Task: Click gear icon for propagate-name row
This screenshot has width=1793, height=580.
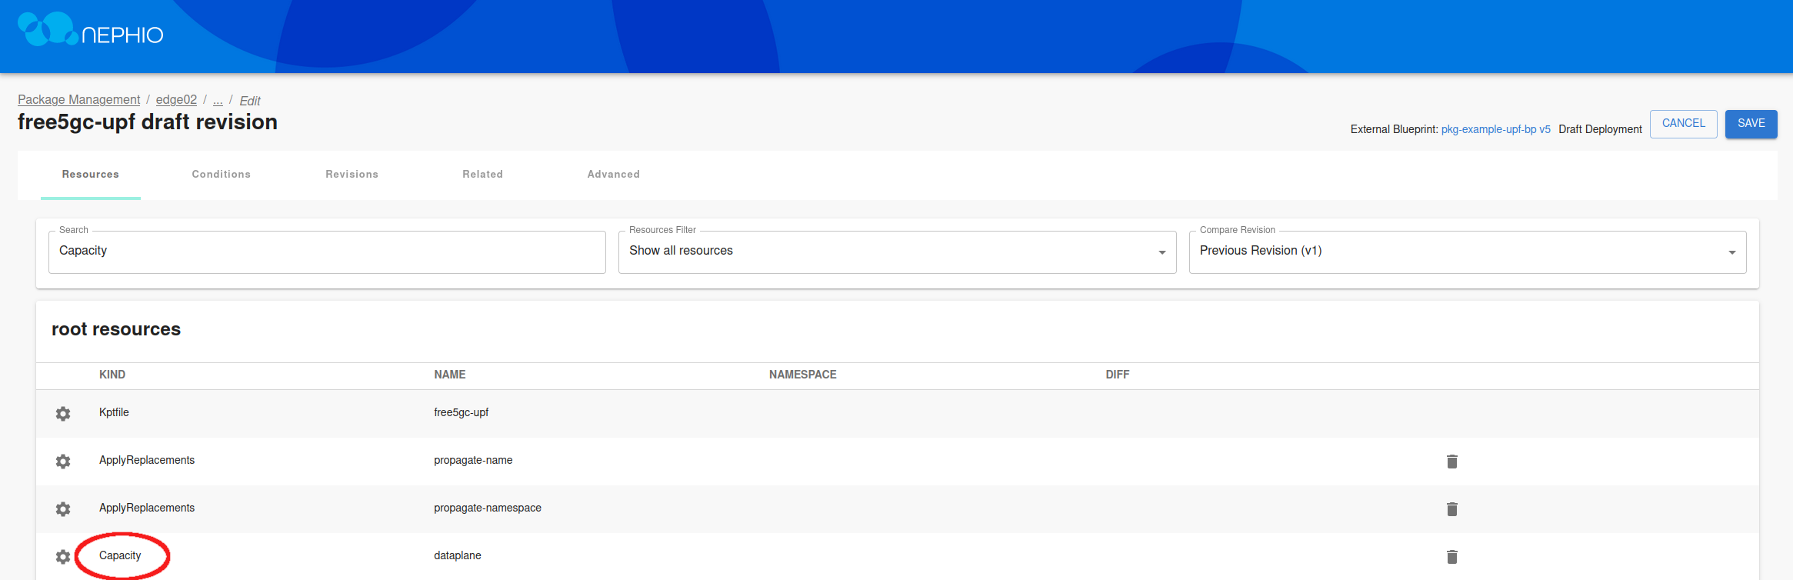Action: point(63,462)
